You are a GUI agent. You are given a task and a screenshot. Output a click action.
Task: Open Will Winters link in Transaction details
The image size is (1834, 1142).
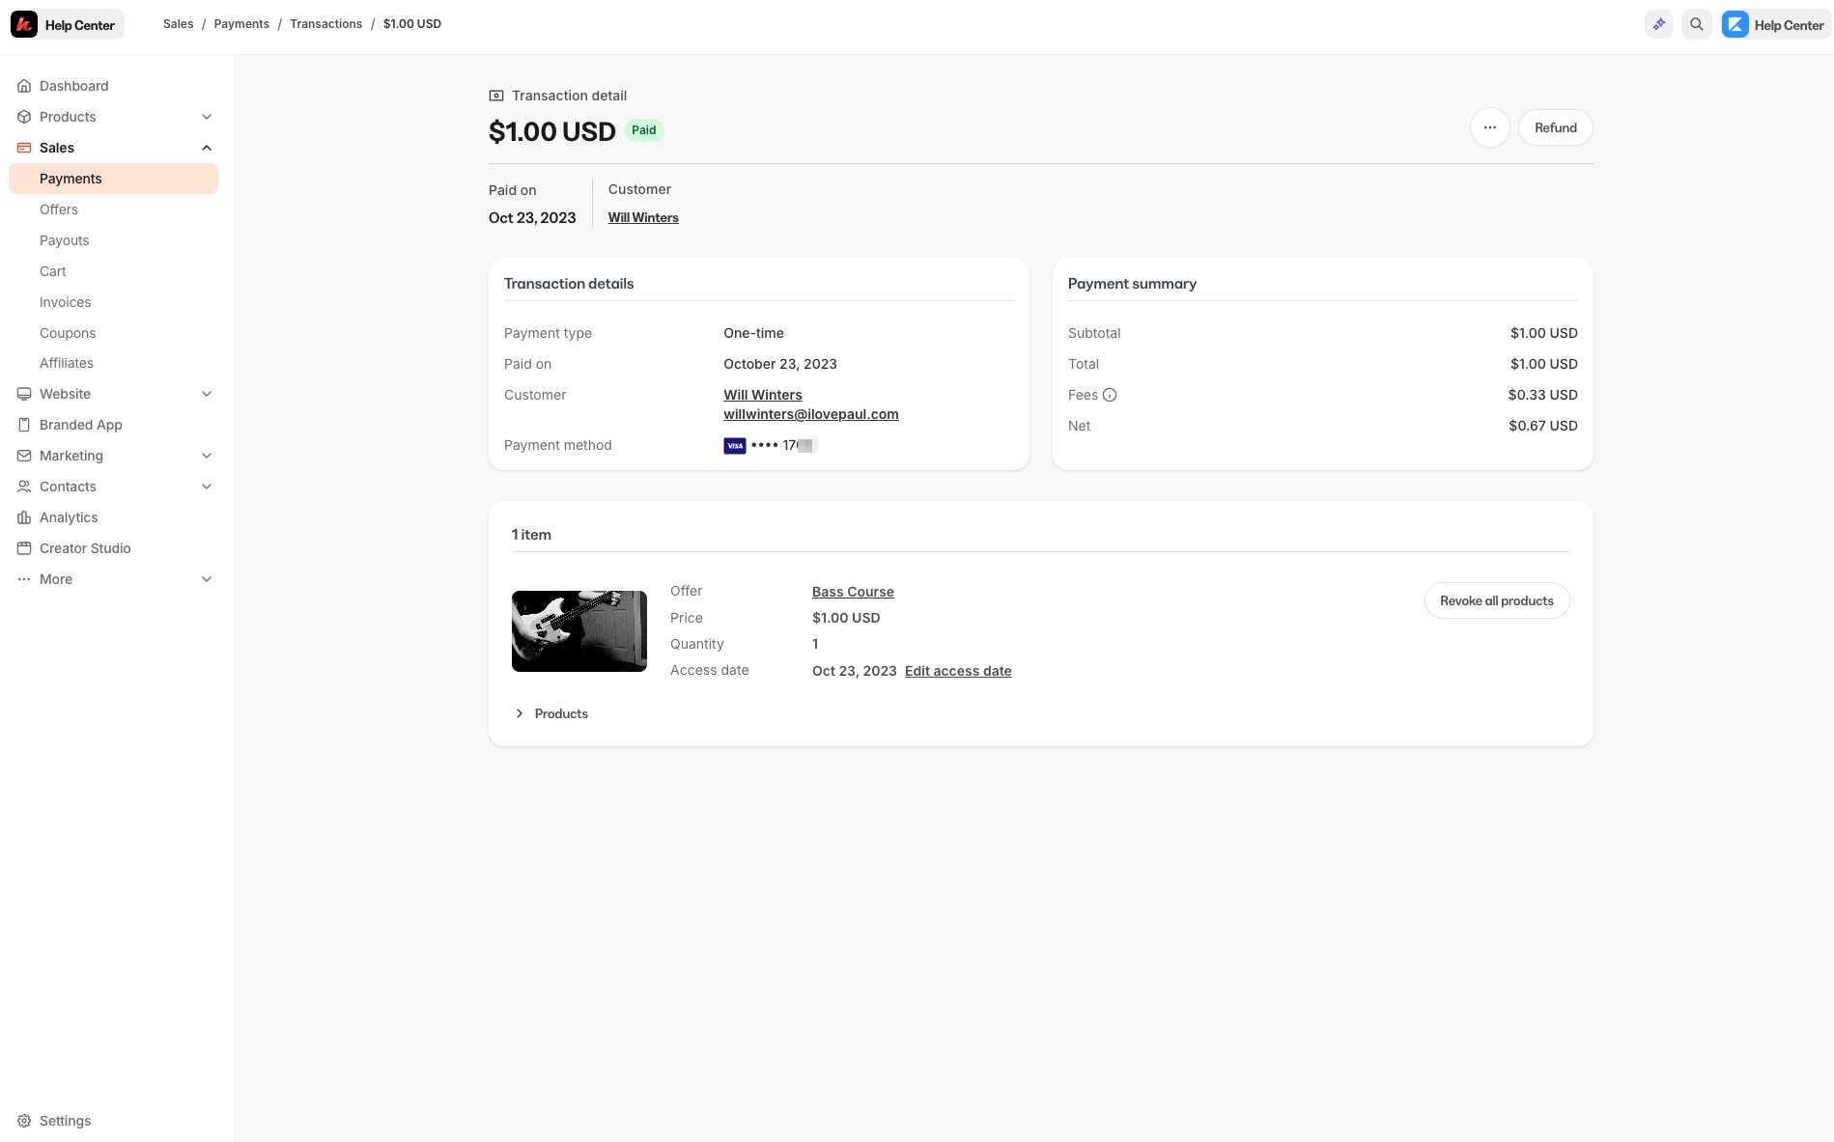click(x=763, y=395)
